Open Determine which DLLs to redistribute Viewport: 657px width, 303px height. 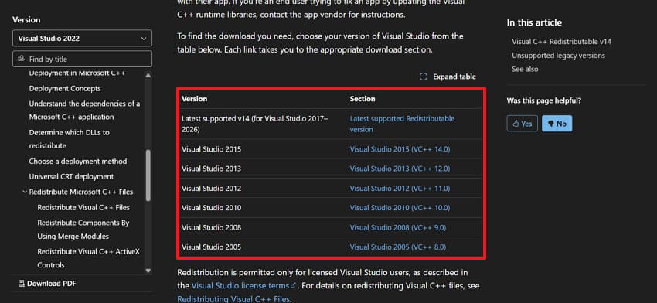point(69,139)
